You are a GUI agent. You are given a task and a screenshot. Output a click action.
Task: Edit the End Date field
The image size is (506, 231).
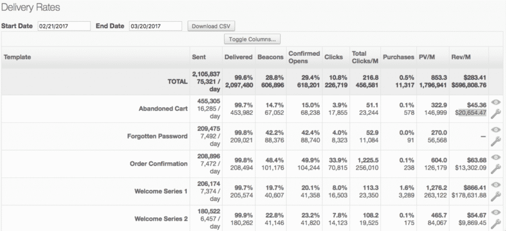click(155, 26)
